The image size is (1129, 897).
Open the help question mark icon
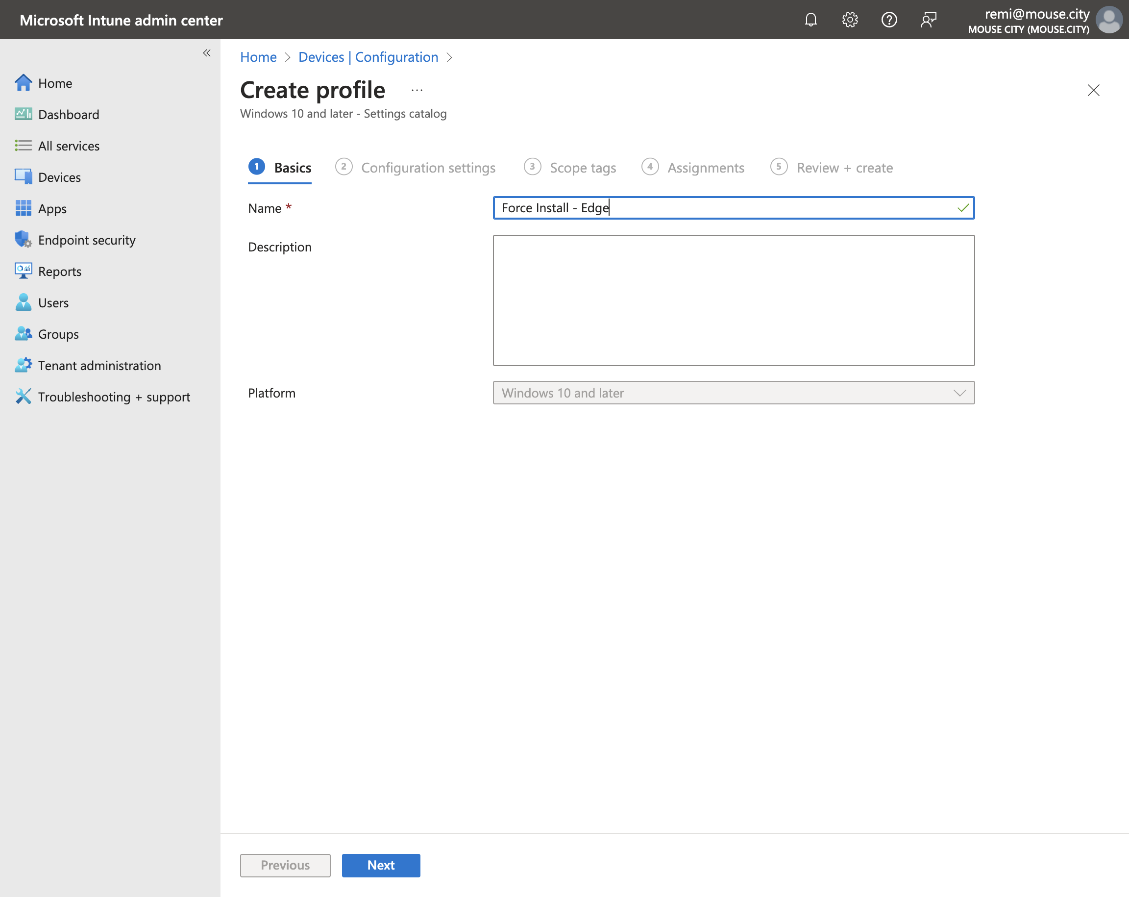pos(888,20)
